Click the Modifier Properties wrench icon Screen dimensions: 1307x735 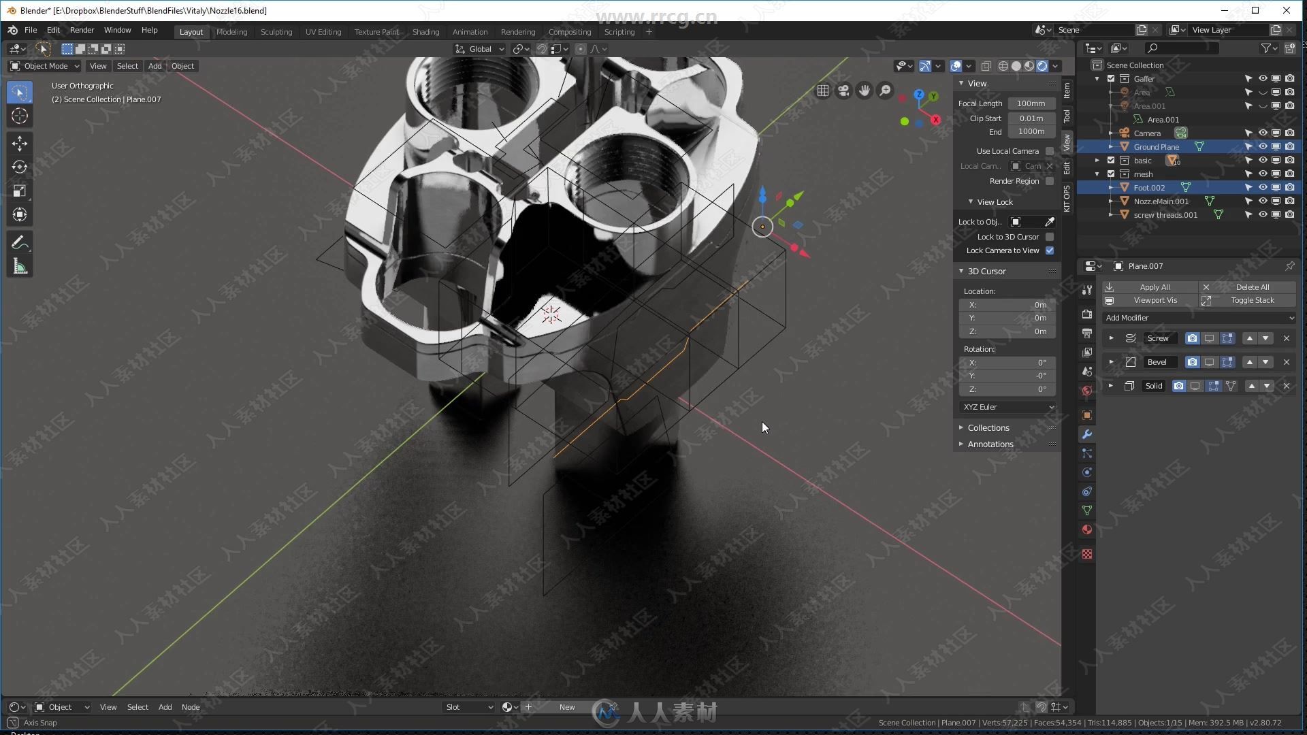coord(1087,434)
